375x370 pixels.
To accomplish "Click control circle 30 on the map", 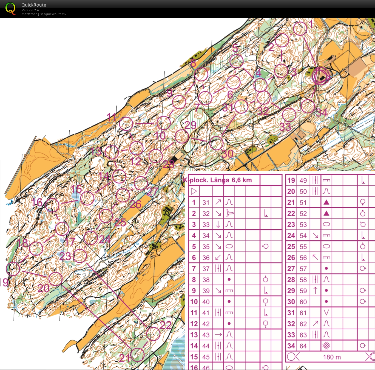I will [216, 143].
